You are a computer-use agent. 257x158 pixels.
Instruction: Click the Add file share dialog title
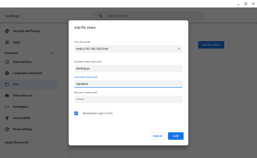85,28
